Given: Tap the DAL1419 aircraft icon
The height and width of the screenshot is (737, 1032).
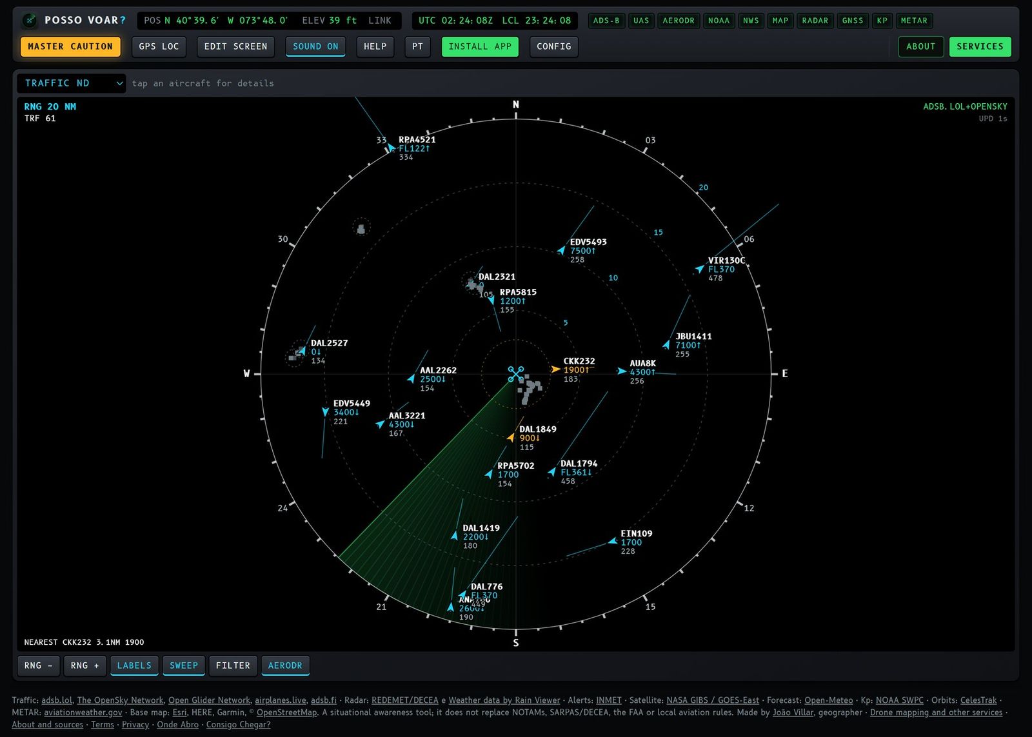Looking at the screenshot, I should click(x=454, y=536).
